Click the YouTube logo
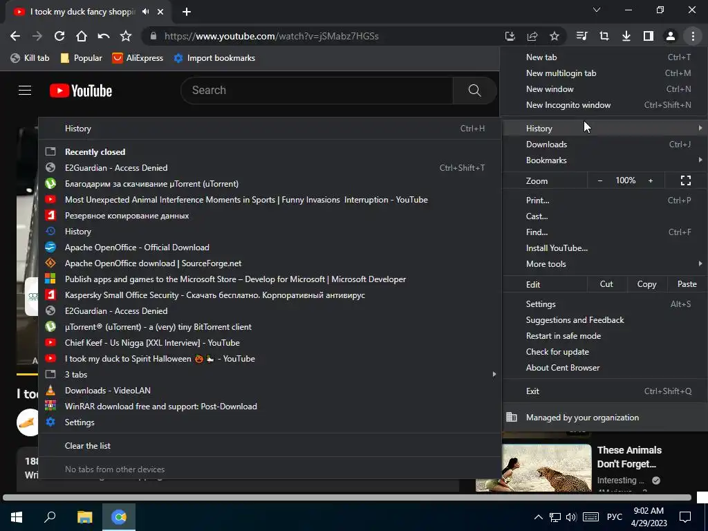This screenshot has width=708, height=531. coord(81,91)
